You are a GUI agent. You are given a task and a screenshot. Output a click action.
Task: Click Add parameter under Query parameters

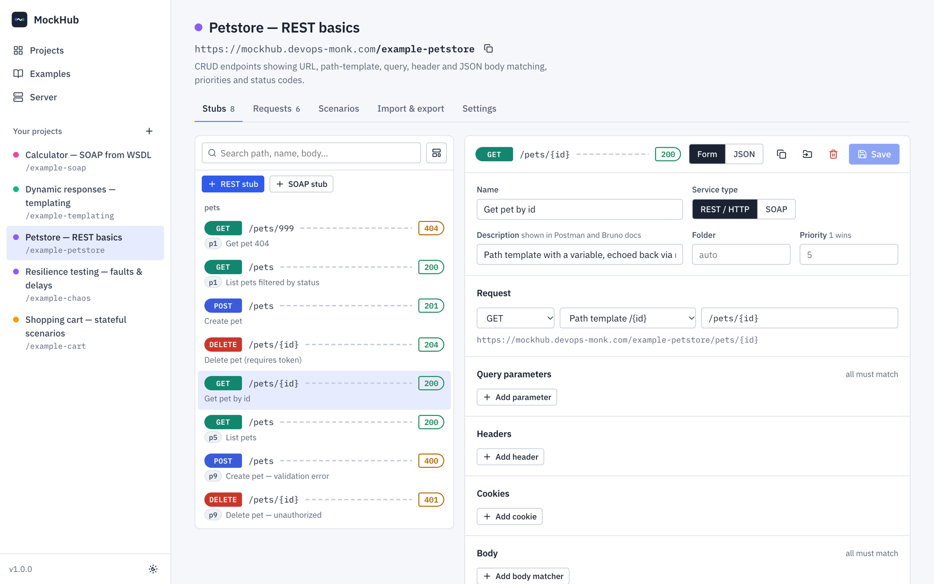click(517, 397)
